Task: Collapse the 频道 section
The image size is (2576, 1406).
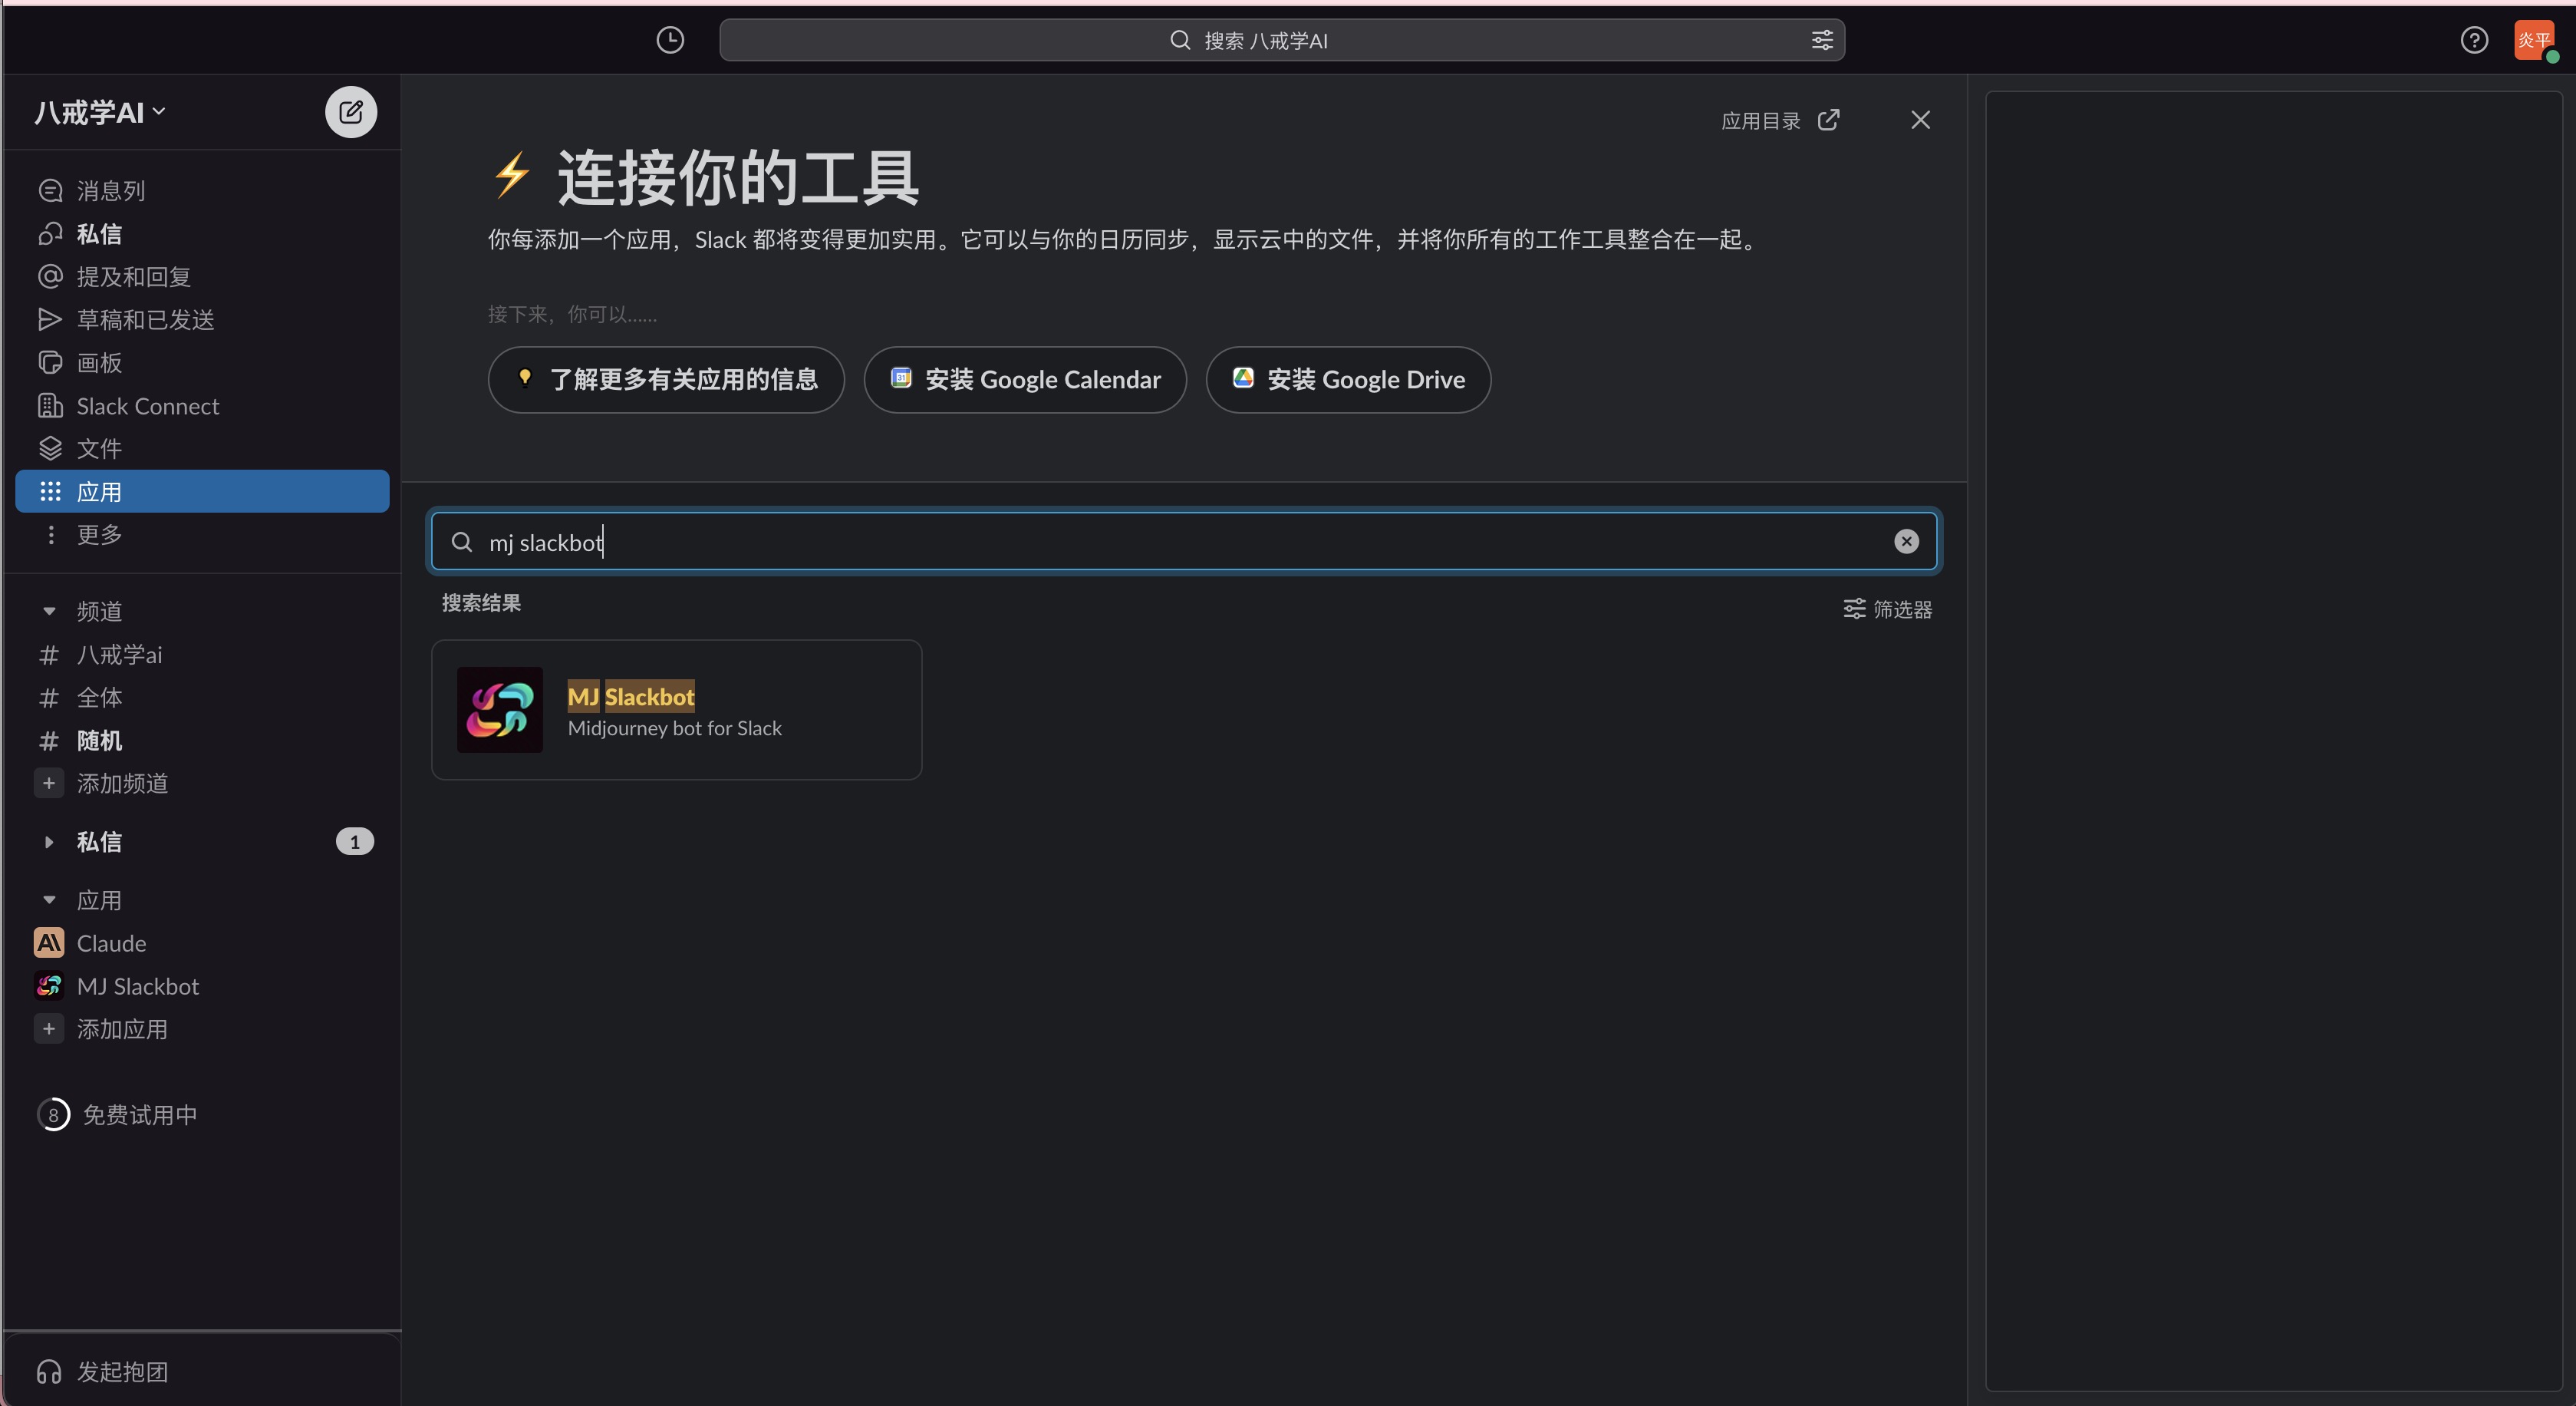Action: [50, 610]
